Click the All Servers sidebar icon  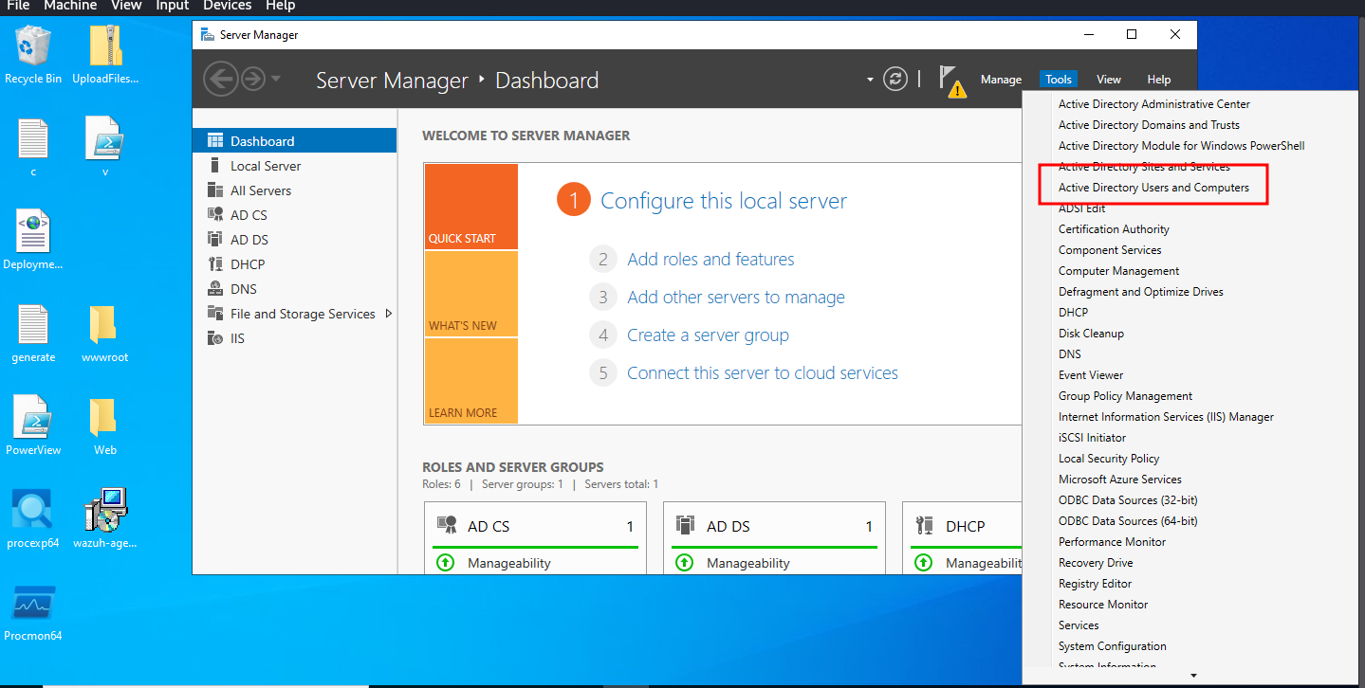[x=215, y=190]
